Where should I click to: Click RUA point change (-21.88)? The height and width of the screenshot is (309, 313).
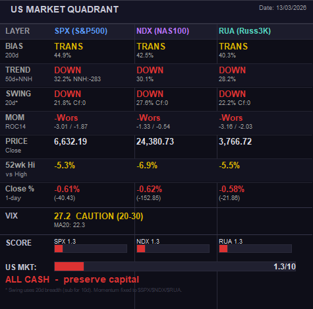229,198
